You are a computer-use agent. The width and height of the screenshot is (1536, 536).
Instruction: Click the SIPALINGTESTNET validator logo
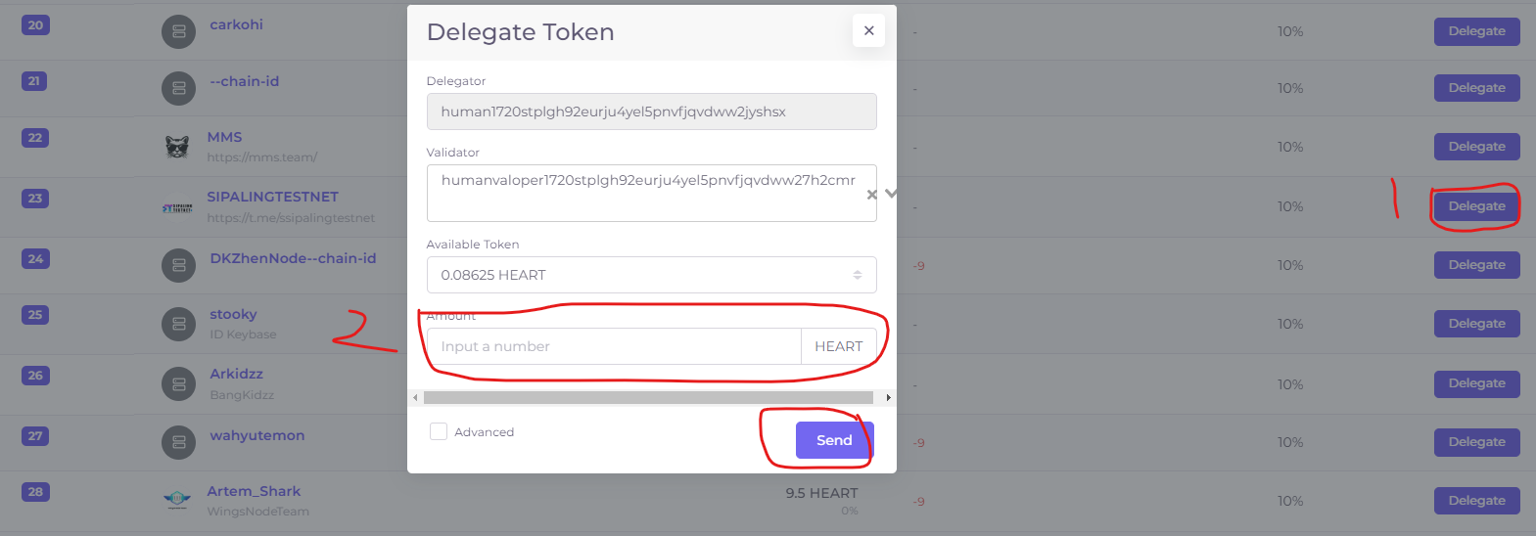point(177,207)
